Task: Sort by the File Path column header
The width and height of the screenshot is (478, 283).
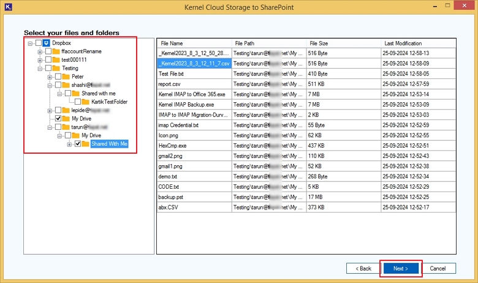Action: point(269,43)
